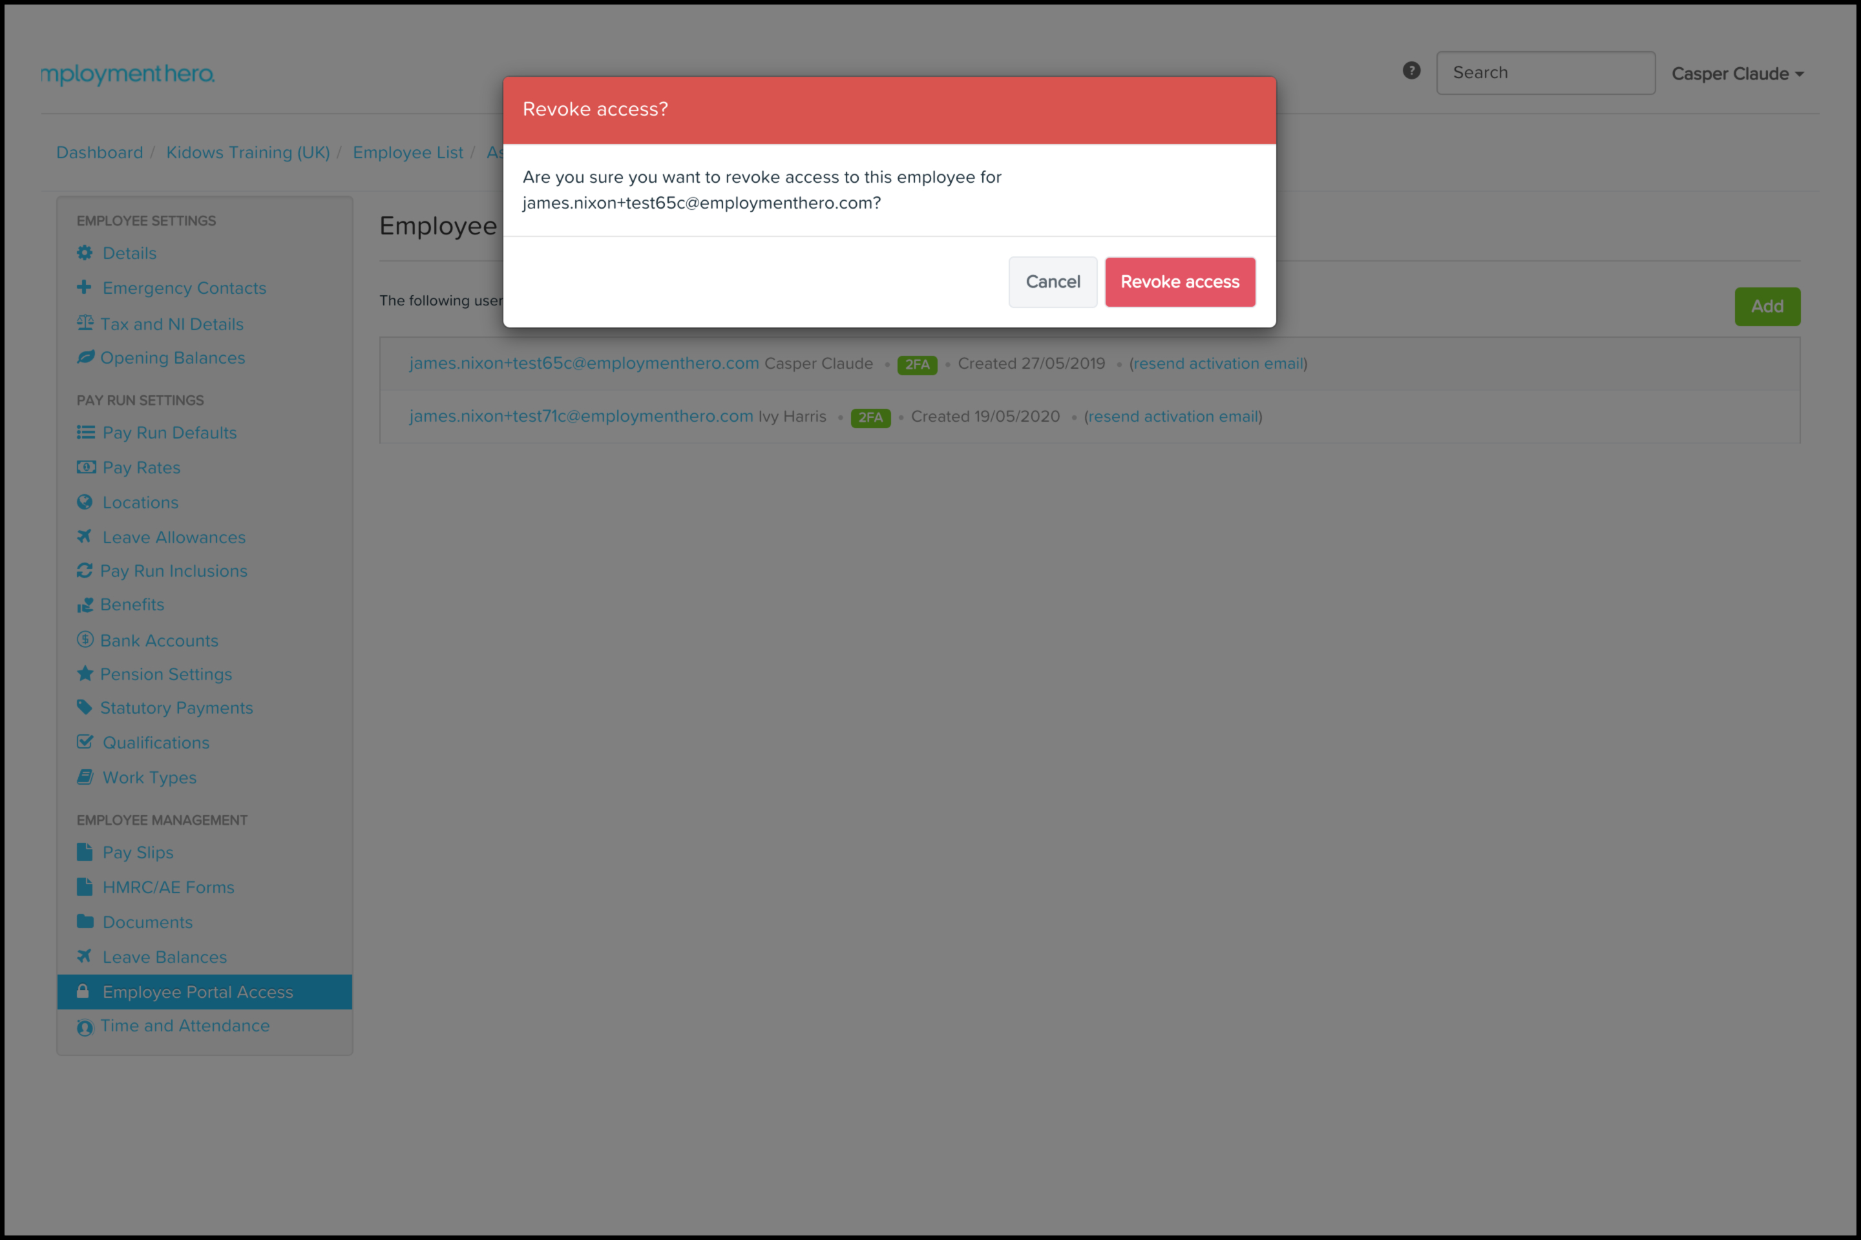Resend activation email for Ivy Harris
The image size is (1861, 1240).
[1173, 417]
